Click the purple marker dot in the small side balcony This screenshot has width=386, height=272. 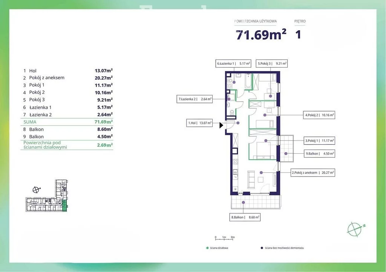point(286,153)
